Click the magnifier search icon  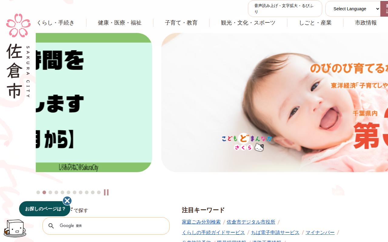(51, 226)
